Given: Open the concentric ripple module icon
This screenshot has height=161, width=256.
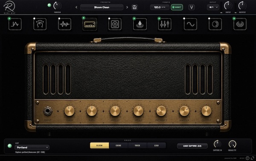Looking at the screenshot, I should [x=240, y=24].
